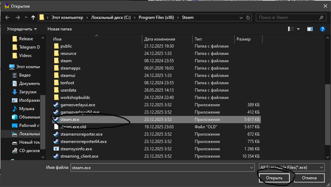Select Локальный disk in the sidebar
The height and width of the screenshot is (187, 331).
(26, 134)
